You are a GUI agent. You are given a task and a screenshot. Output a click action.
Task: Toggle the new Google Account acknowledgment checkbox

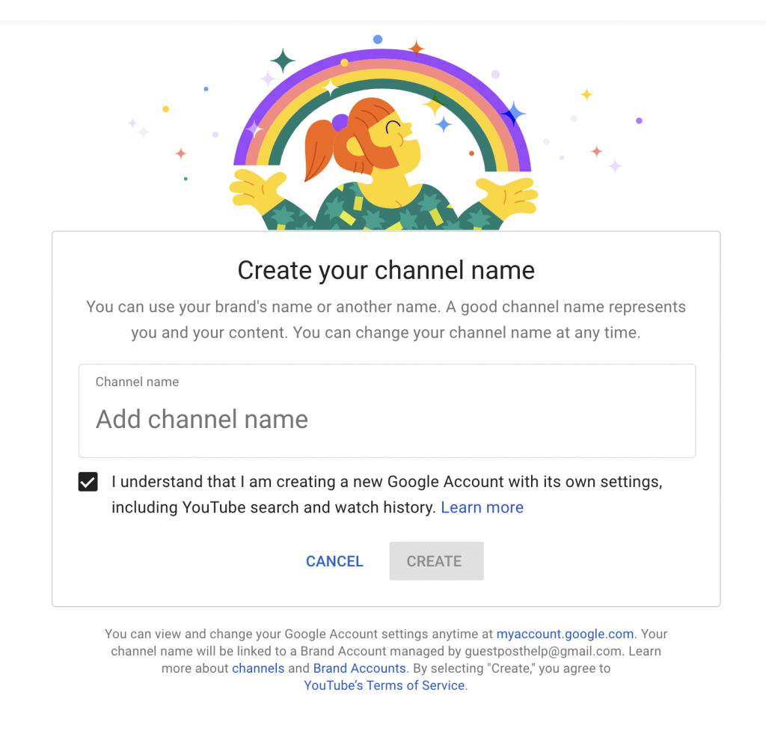click(x=88, y=482)
